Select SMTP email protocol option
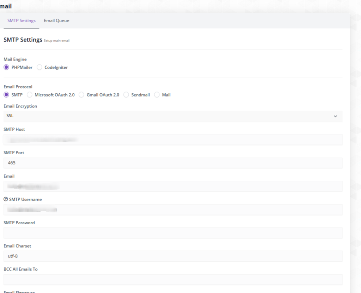 point(6,95)
